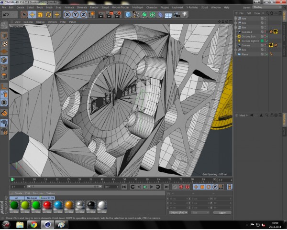Viewport: 287px width, 230px height.
Task: Open viewport Cameras menu
Action: 28,22
